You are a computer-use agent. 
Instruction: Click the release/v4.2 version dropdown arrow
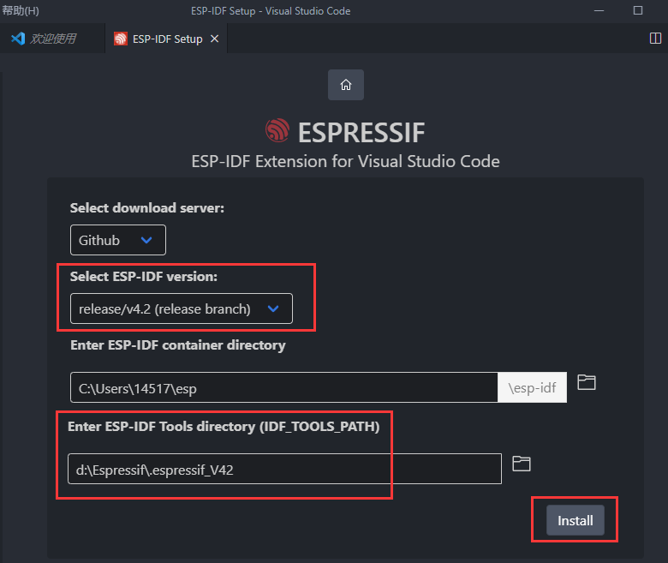pyautogui.click(x=273, y=308)
